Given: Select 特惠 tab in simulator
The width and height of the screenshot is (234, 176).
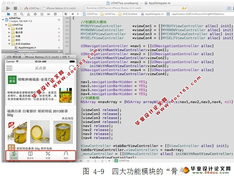Looking at the screenshot, I should [x=48, y=155].
